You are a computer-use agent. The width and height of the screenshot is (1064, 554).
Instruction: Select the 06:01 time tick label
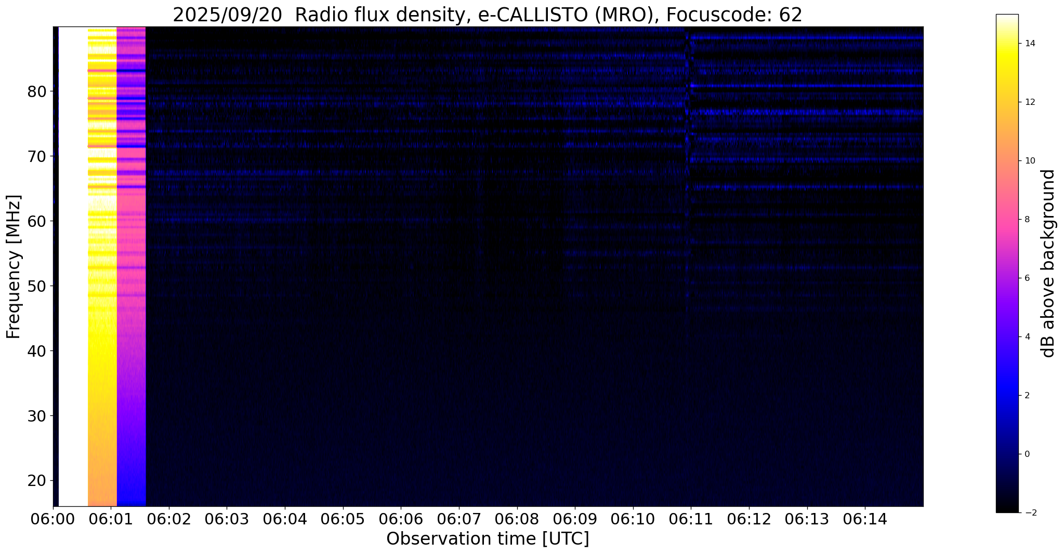111,519
